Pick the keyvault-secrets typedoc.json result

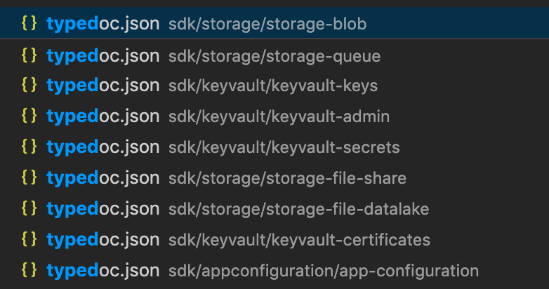click(274, 147)
